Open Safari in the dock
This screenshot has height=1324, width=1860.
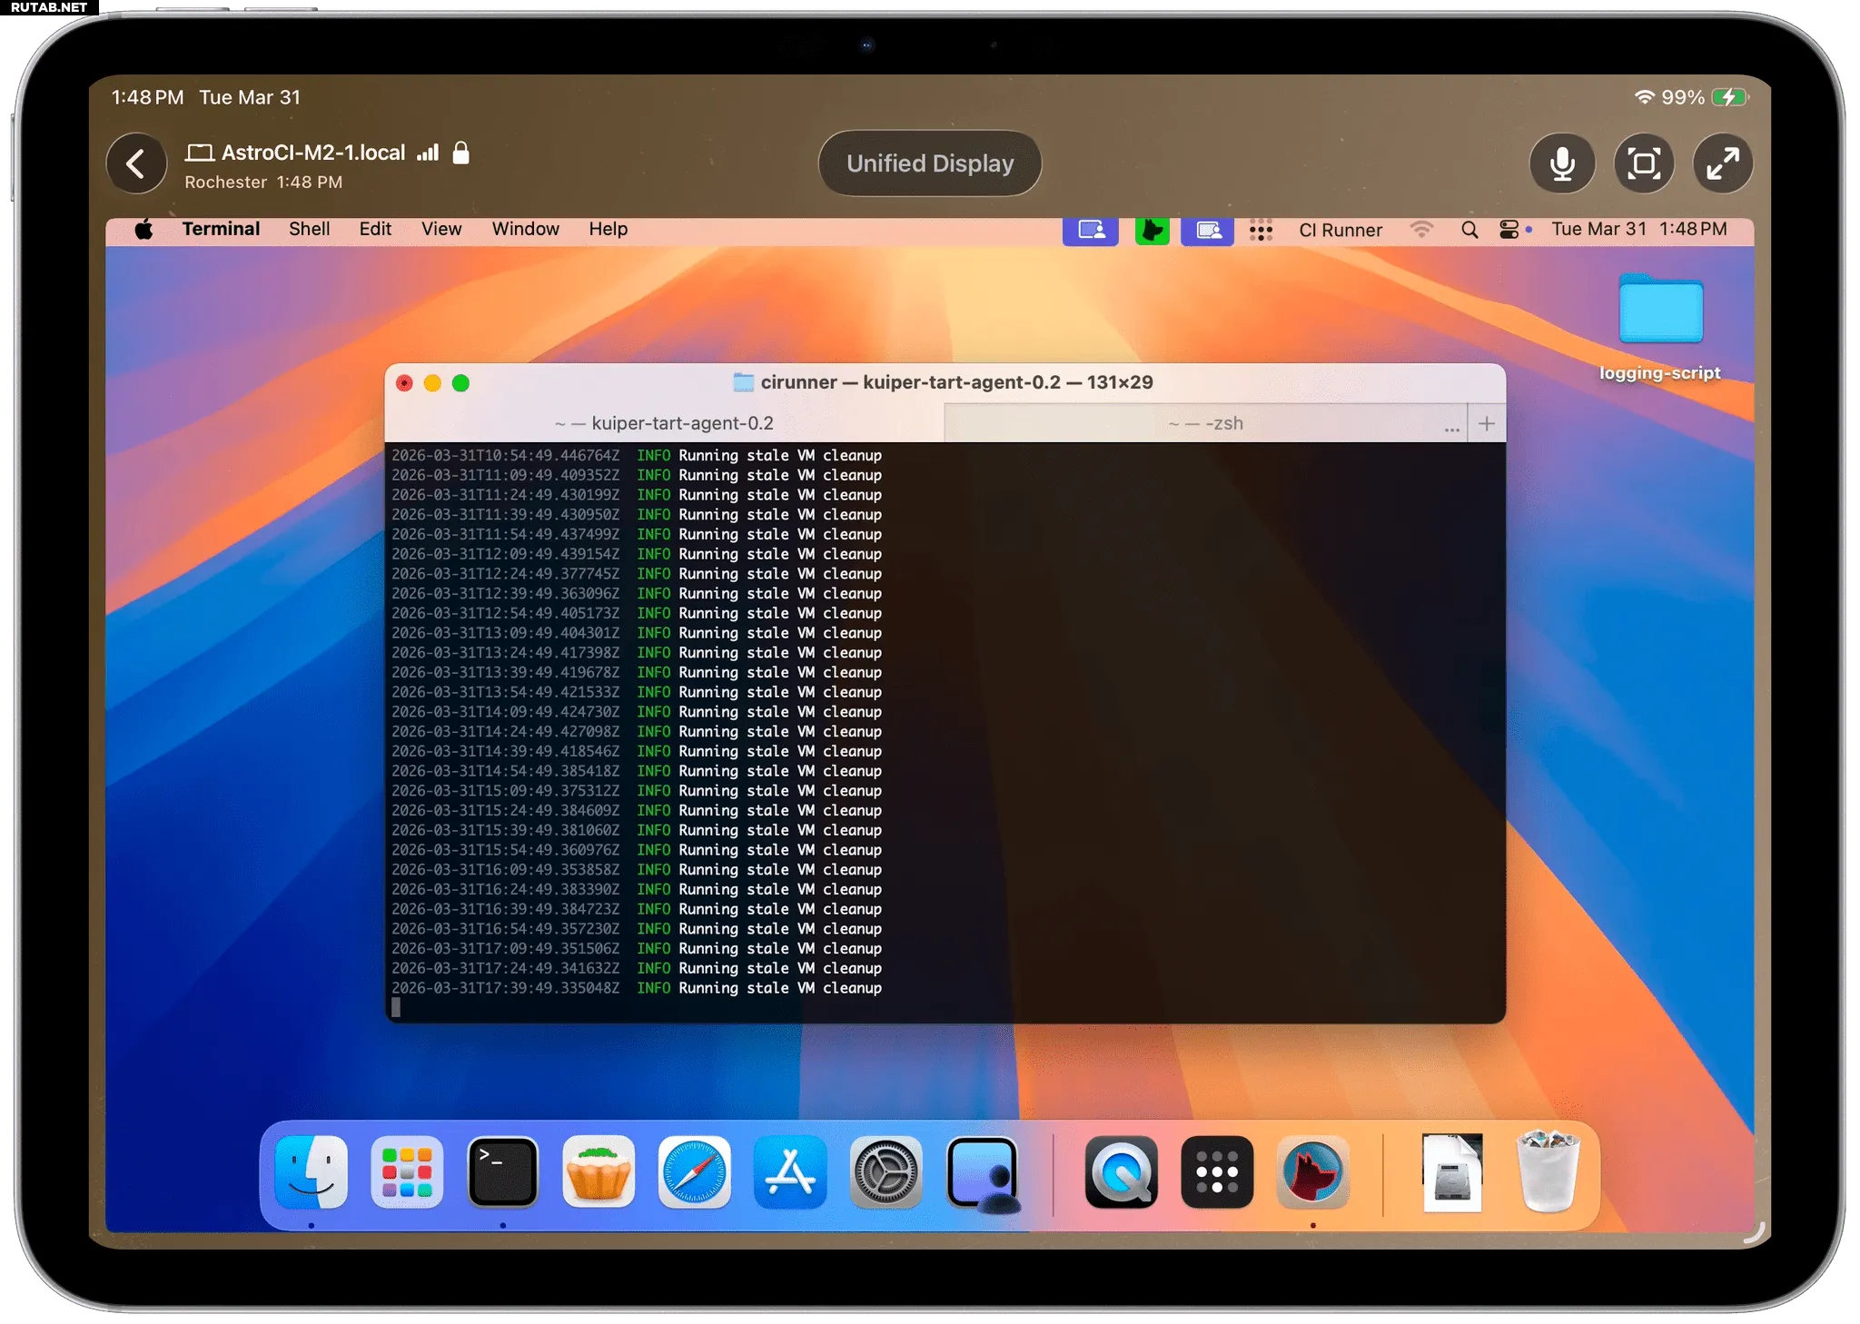click(694, 1172)
